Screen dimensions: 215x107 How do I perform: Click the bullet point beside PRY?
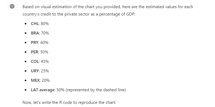[x=26, y=43]
